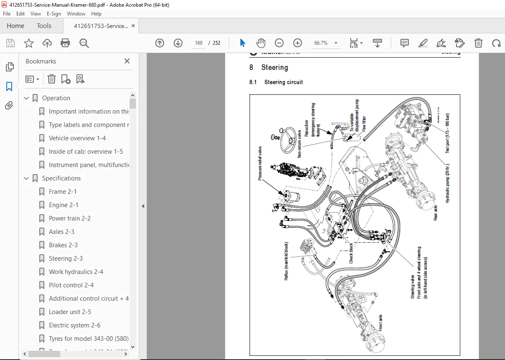Click the upload to cloud icon
505x360 pixels.
click(47, 43)
